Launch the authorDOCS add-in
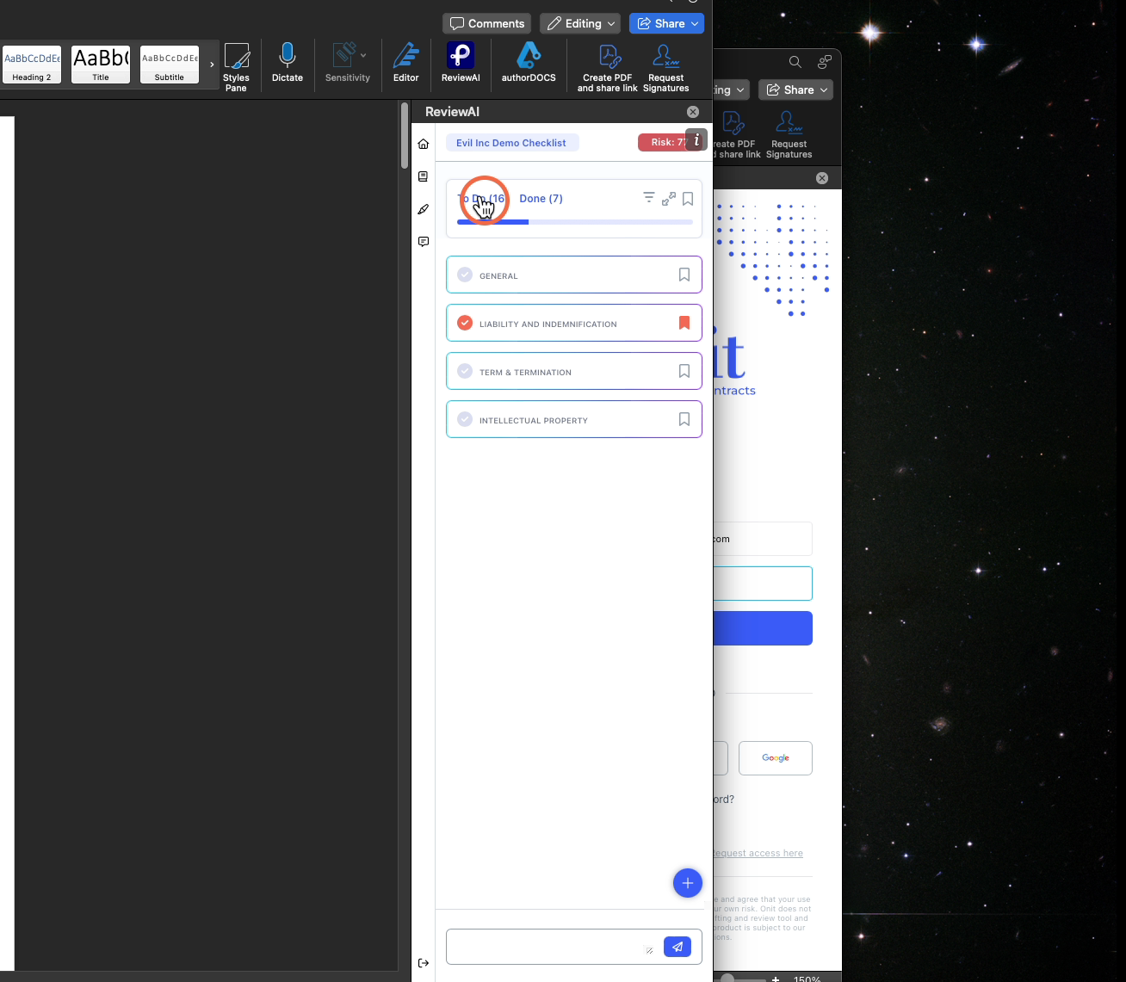This screenshot has height=982, width=1126. point(529,63)
